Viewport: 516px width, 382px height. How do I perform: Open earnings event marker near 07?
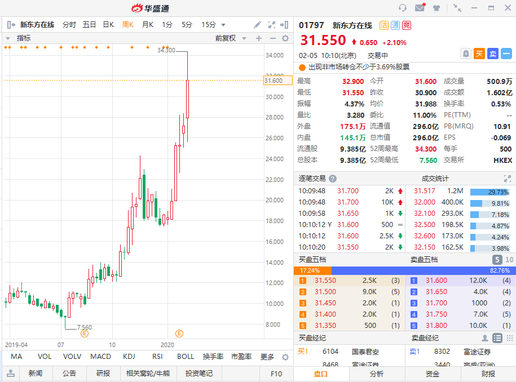[85, 334]
